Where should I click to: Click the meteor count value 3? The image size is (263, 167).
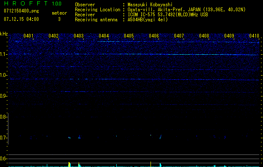pyautogui.click(x=59, y=19)
